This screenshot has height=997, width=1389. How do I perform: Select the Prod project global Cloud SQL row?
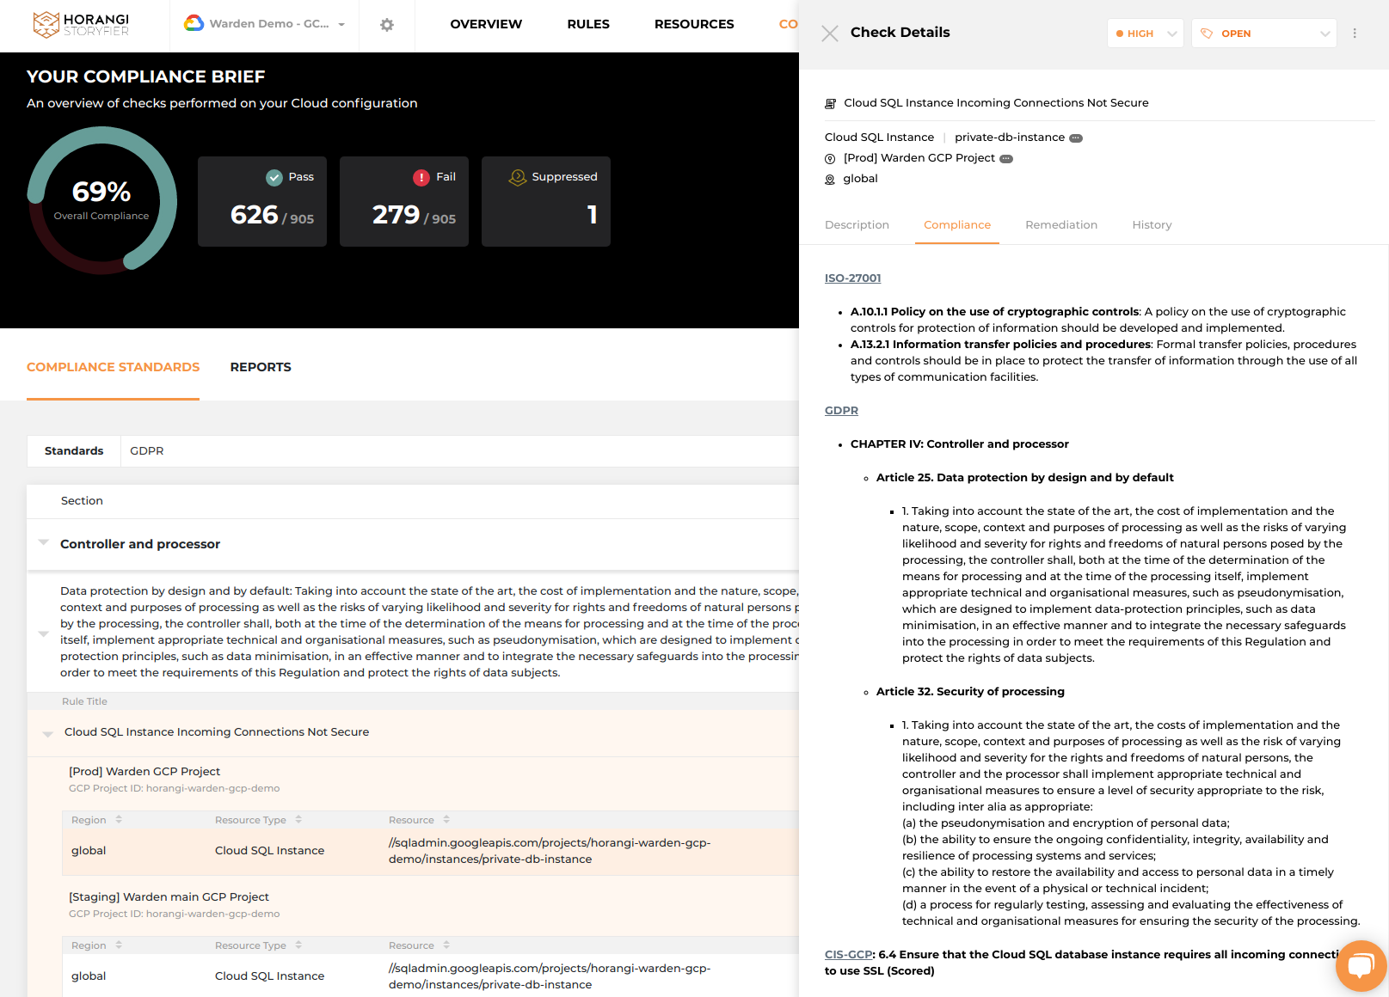point(430,852)
